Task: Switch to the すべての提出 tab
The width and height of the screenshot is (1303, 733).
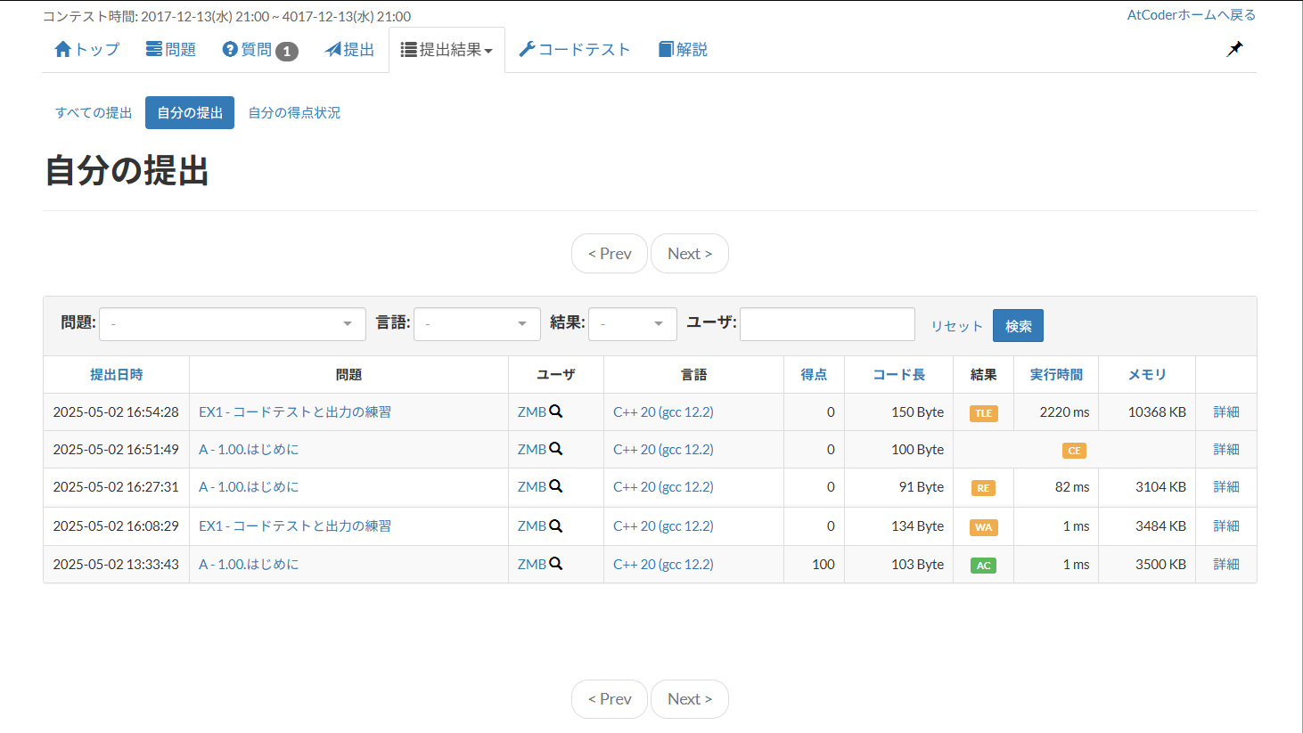Action: (94, 113)
